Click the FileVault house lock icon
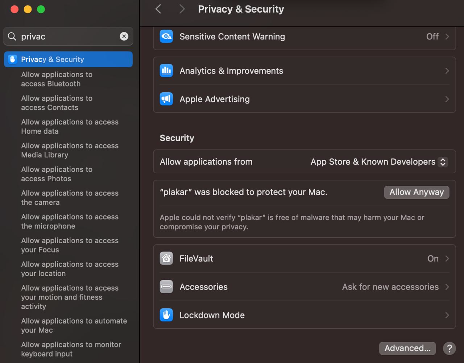The height and width of the screenshot is (363, 464). point(166,258)
